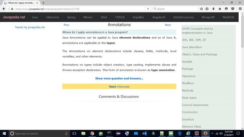Open the site identity info icon in the address bar

pos(9,9)
